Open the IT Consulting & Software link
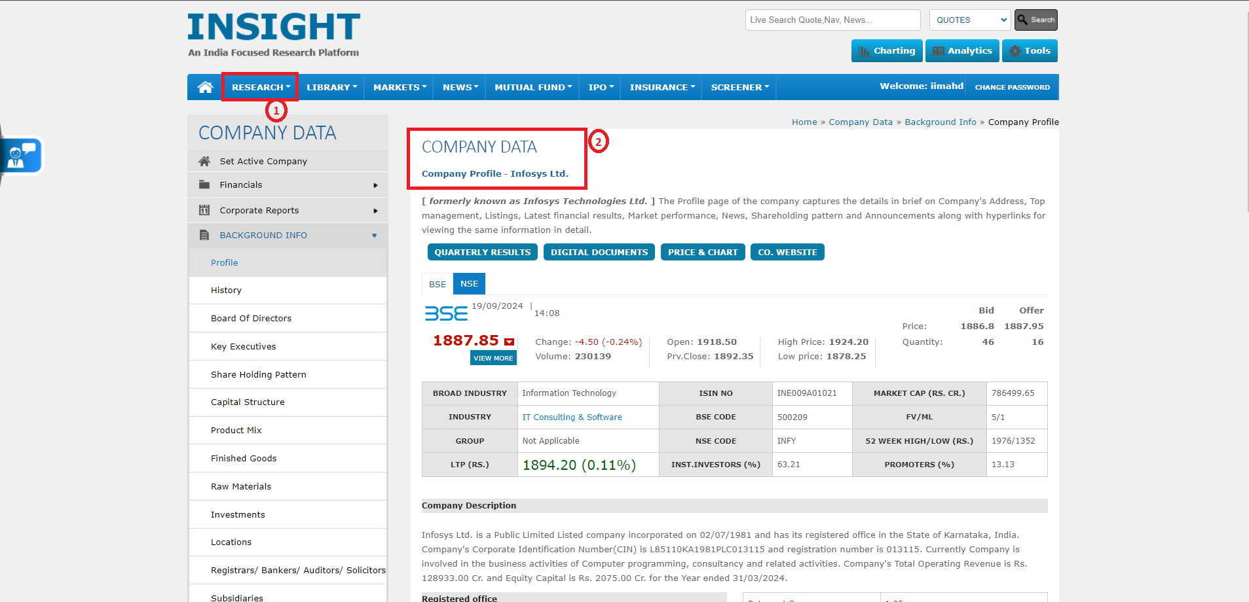Screen dimensions: 1249x602 (x=572, y=417)
